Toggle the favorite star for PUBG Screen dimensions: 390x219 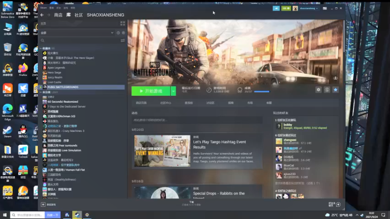tap(335, 90)
